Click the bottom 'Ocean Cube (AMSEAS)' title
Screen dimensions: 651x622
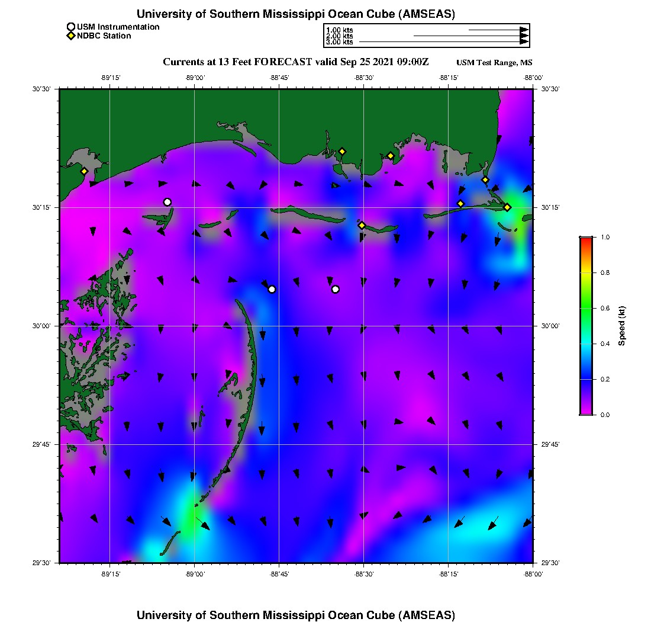(x=296, y=614)
